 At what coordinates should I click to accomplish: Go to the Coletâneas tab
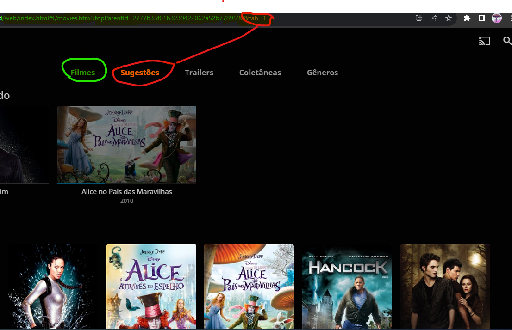coord(260,73)
